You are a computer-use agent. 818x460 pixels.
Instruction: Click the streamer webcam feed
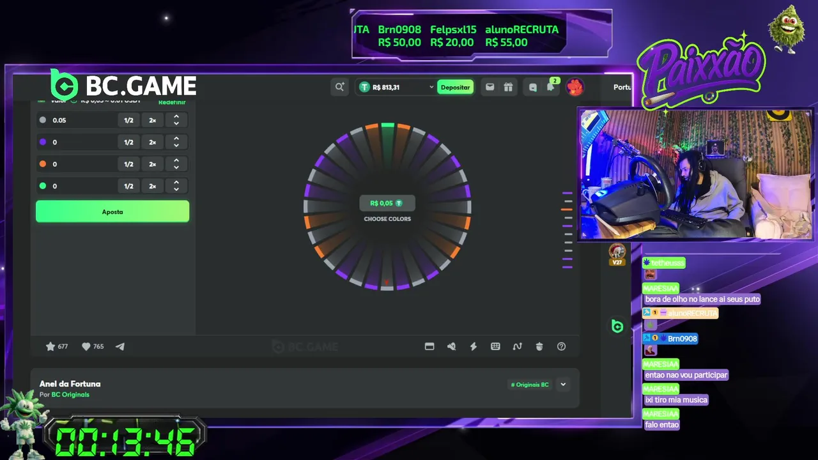pos(695,174)
